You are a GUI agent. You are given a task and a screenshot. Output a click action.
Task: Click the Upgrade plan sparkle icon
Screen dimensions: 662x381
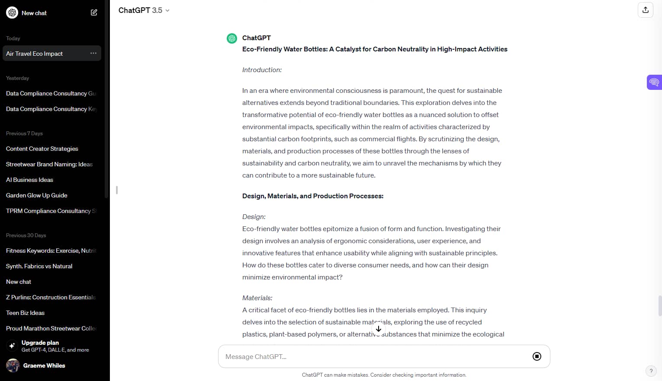pyautogui.click(x=11, y=346)
